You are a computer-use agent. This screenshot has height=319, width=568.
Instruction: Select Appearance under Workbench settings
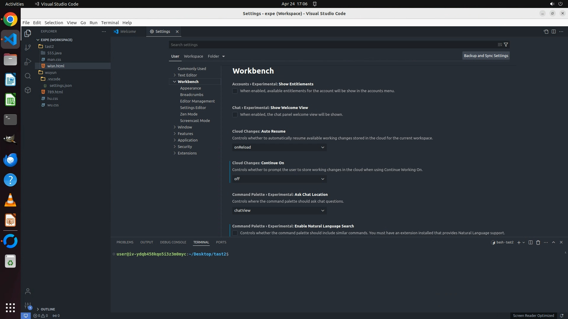(x=190, y=88)
